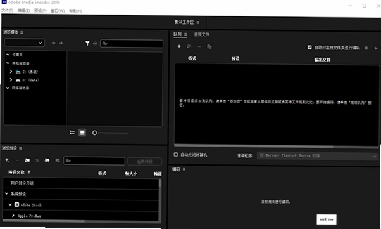
Task: Click the preset list horizontal scrollbar
Action: tap(44, 221)
